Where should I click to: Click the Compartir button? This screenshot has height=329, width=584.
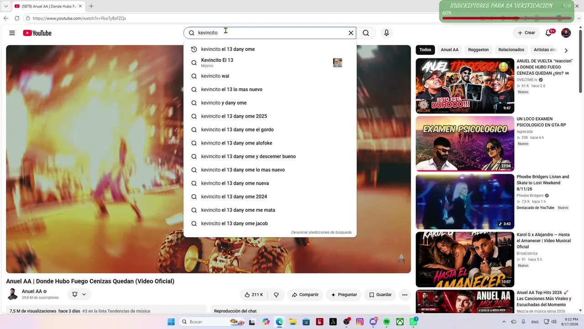(x=305, y=295)
